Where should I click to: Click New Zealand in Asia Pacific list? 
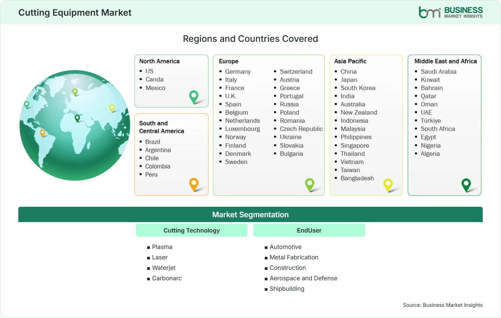[359, 113]
